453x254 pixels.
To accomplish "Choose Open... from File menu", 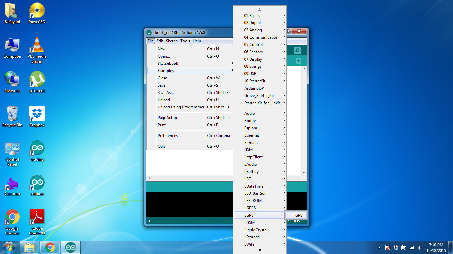I will click(x=190, y=56).
